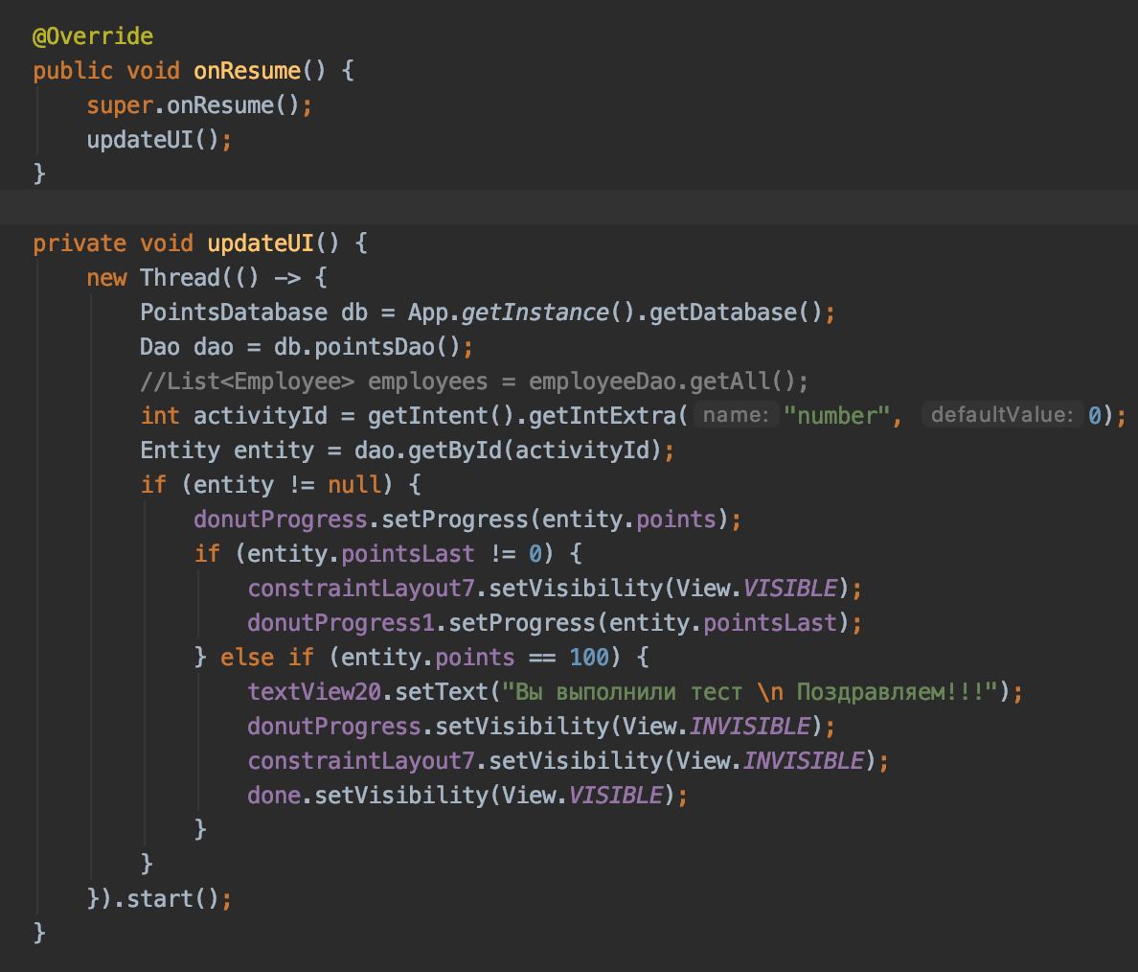The width and height of the screenshot is (1138, 972).
Task: Click the name: parameter hint
Action: point(736,415)
